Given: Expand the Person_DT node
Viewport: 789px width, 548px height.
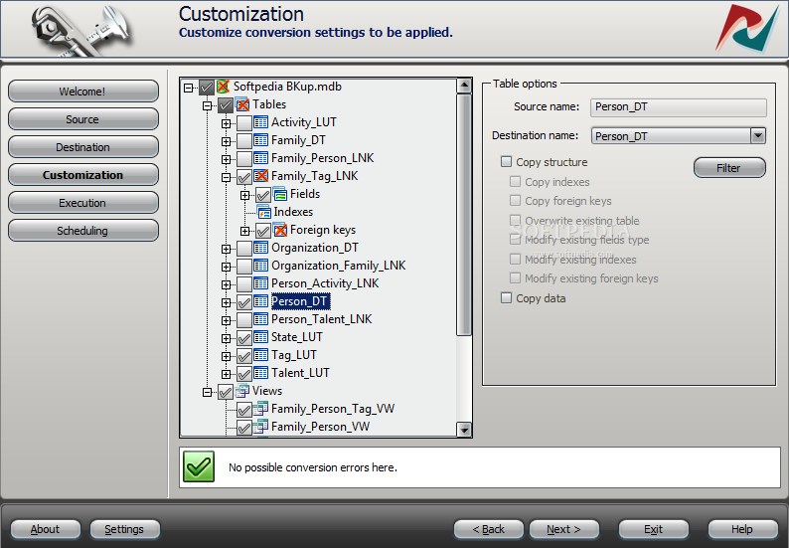Looking at the screenshot, I should pos(226,302).
